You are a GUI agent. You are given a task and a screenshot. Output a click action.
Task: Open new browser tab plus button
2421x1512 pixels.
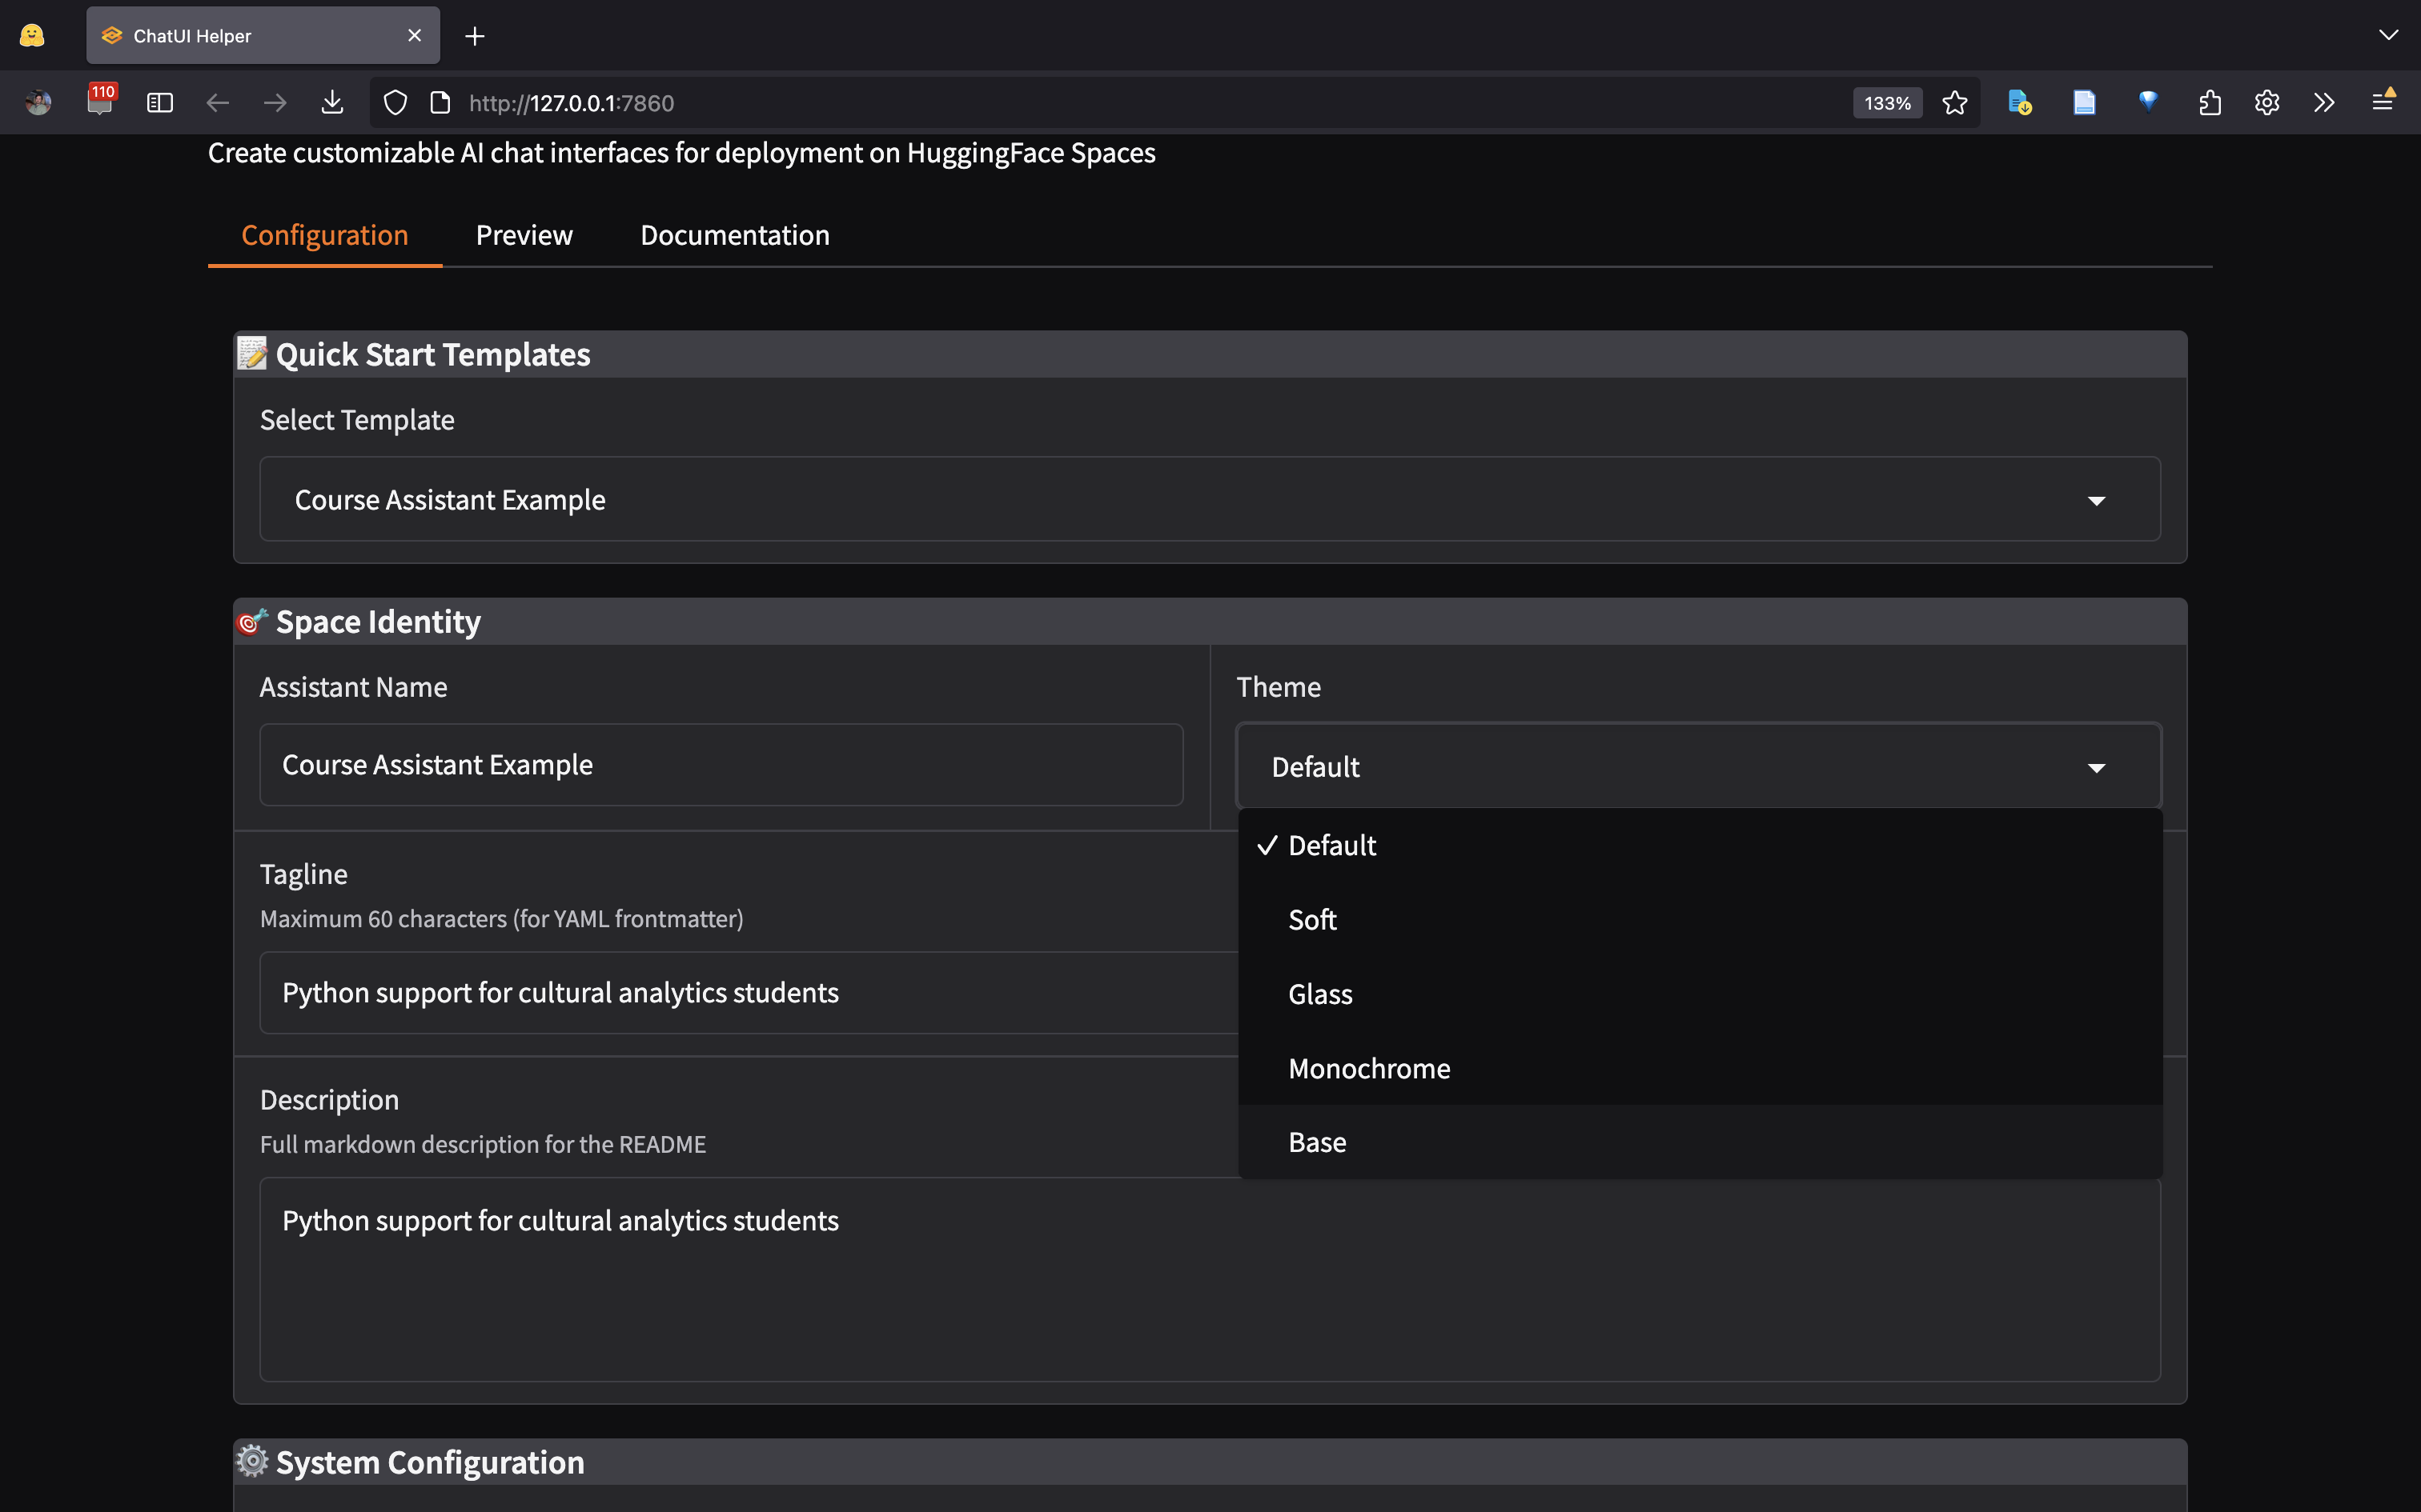coord(476,36)
